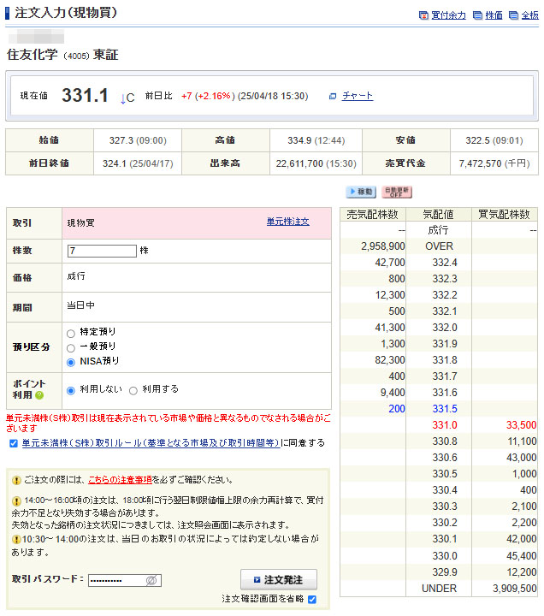Select 利用しない for point usage
The image size is (544, 616).
[70, 390]
